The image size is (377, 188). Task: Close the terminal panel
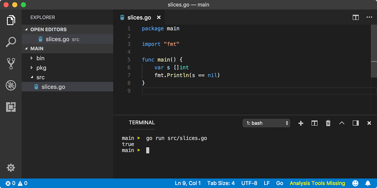369,123
